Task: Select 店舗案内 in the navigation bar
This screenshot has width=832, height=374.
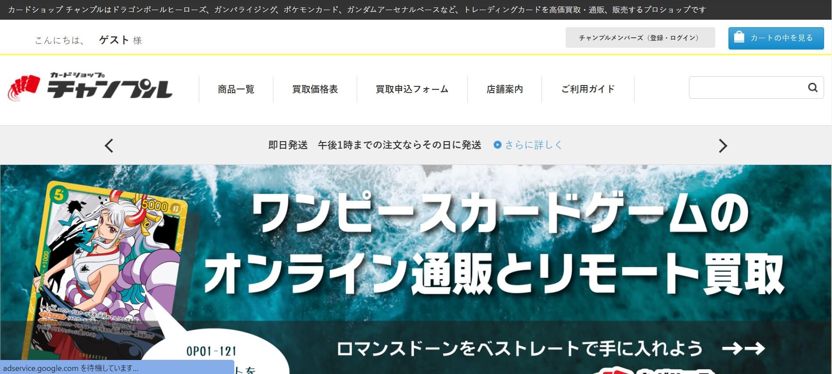Action: pyautogui.click(x=505, y=89)
